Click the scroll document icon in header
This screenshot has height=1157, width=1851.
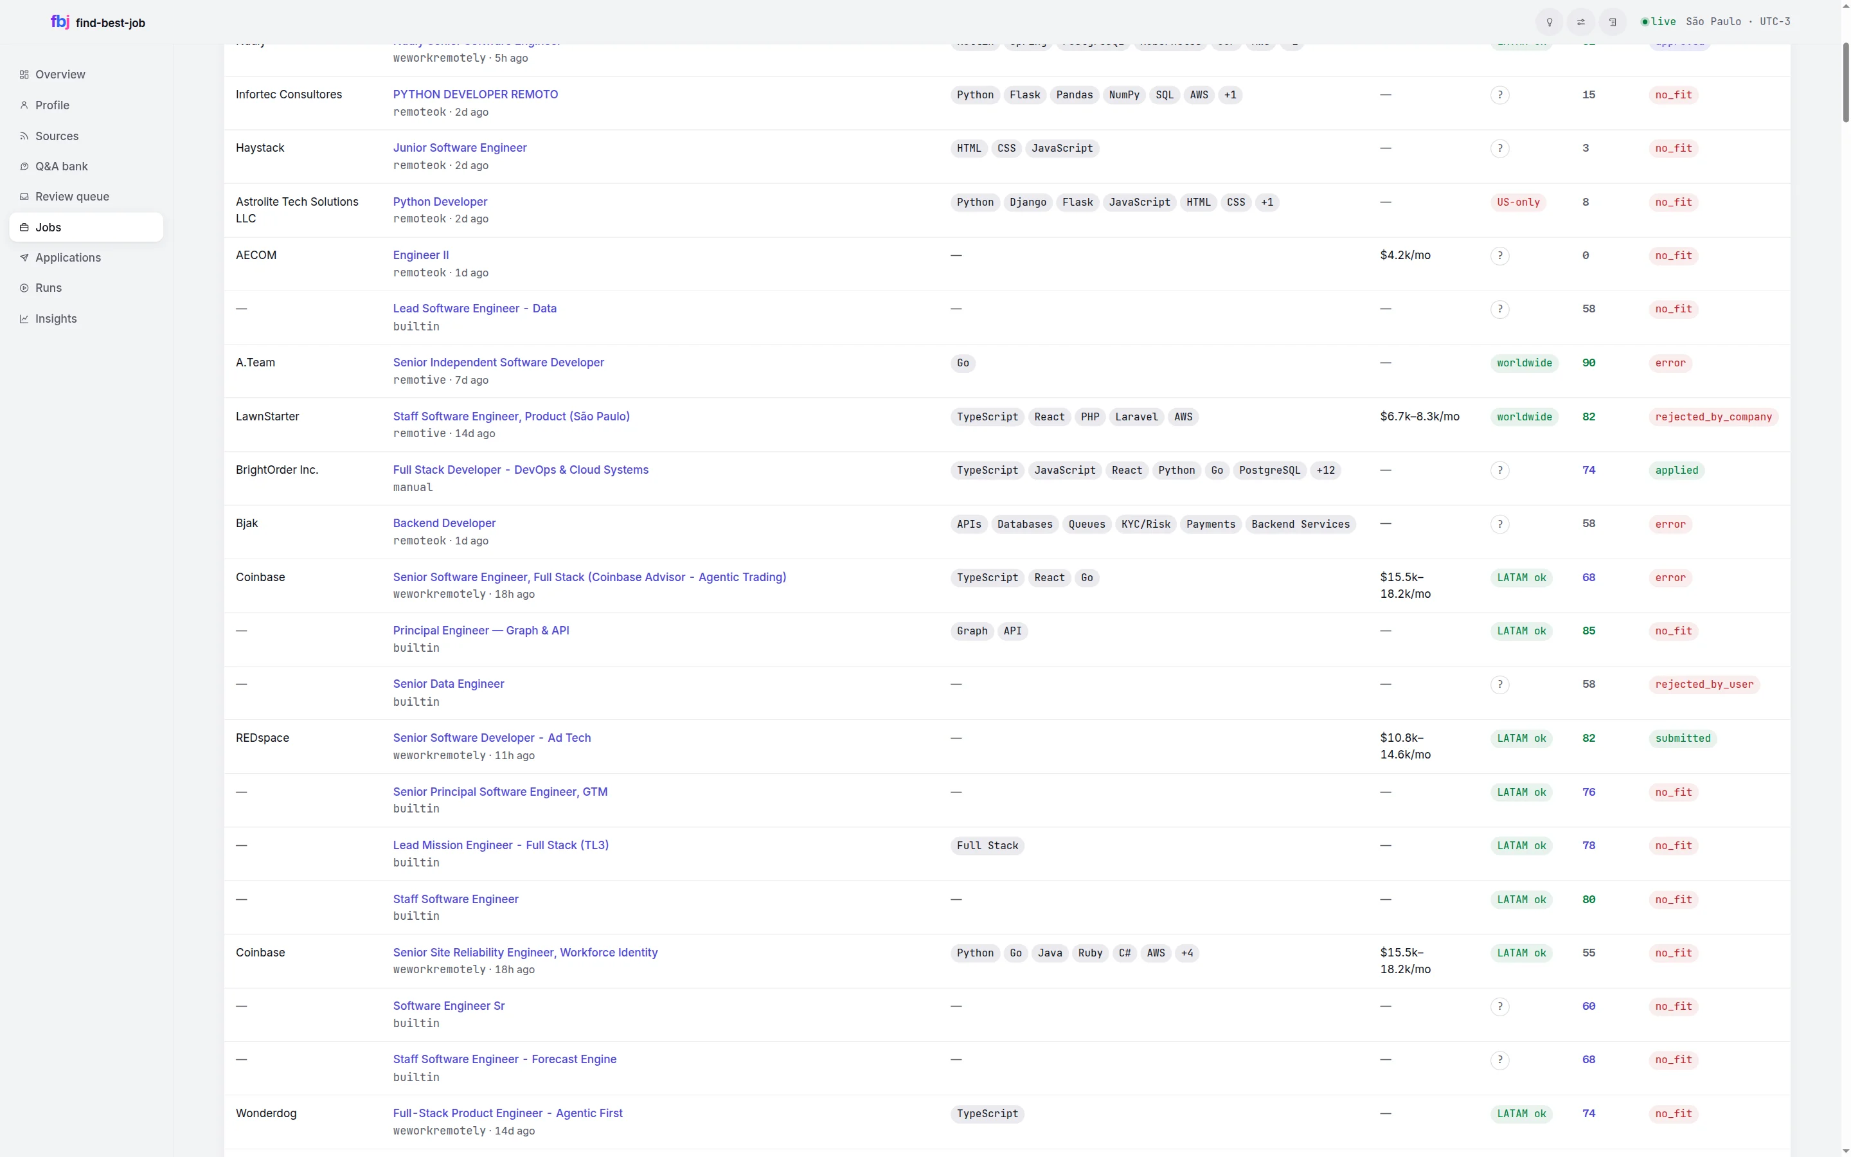pyautogui.click(x=1613, y=22)
